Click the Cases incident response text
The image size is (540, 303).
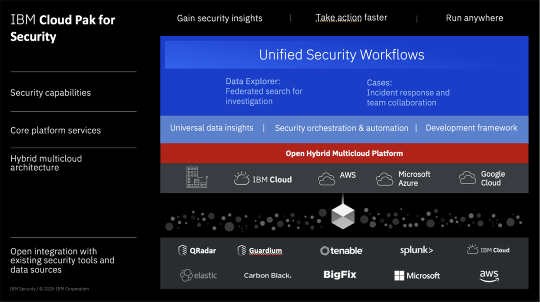click(x=408, y=93)
